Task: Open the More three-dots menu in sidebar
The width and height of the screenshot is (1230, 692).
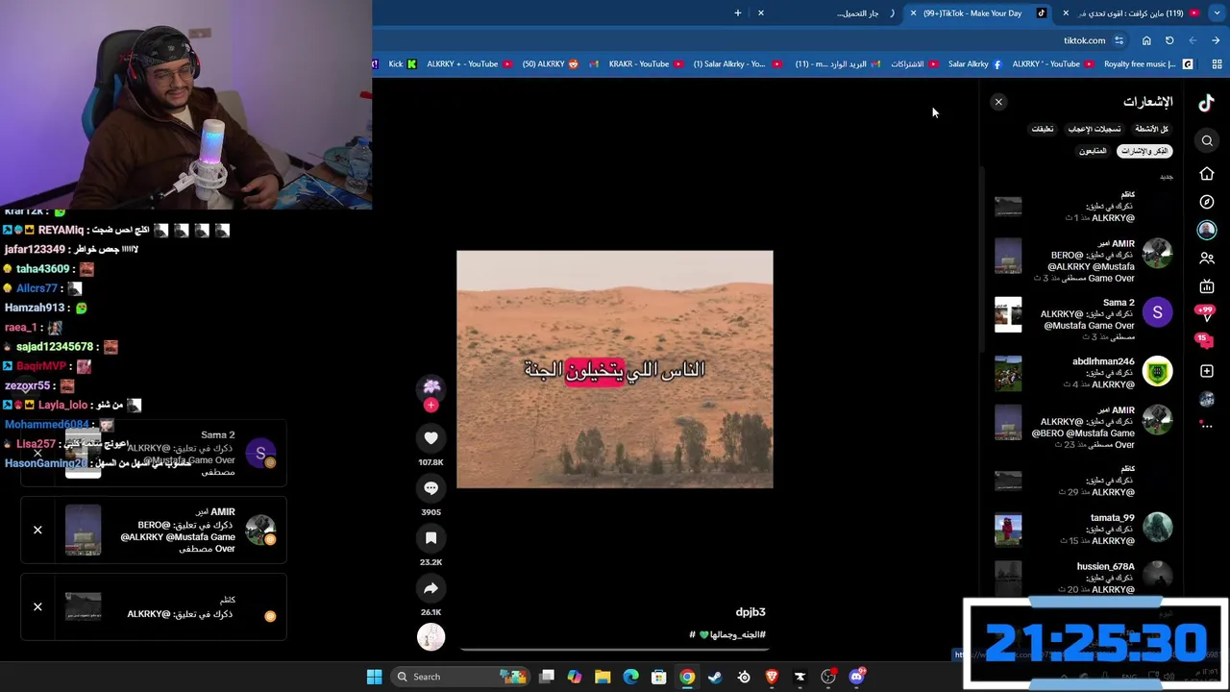Action: pos(1207,424)
